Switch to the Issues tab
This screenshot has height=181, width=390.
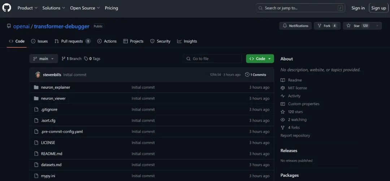(x=39, y=41)
